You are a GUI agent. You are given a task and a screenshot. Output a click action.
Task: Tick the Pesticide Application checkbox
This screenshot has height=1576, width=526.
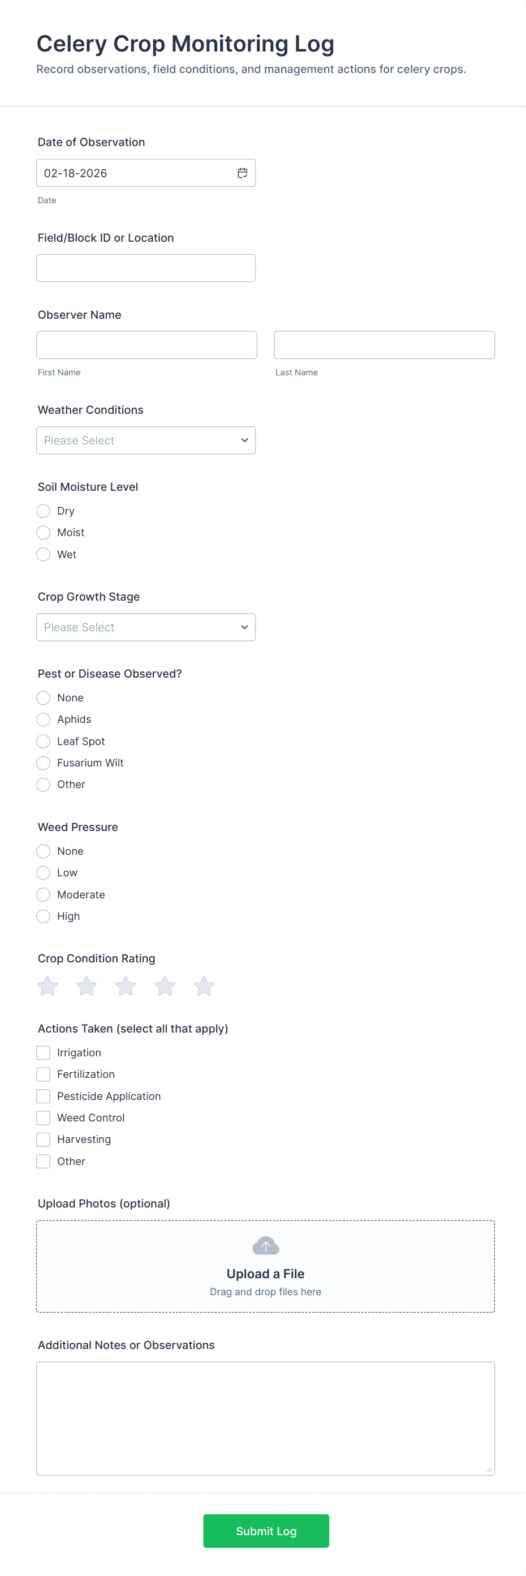pos(44,1096)
